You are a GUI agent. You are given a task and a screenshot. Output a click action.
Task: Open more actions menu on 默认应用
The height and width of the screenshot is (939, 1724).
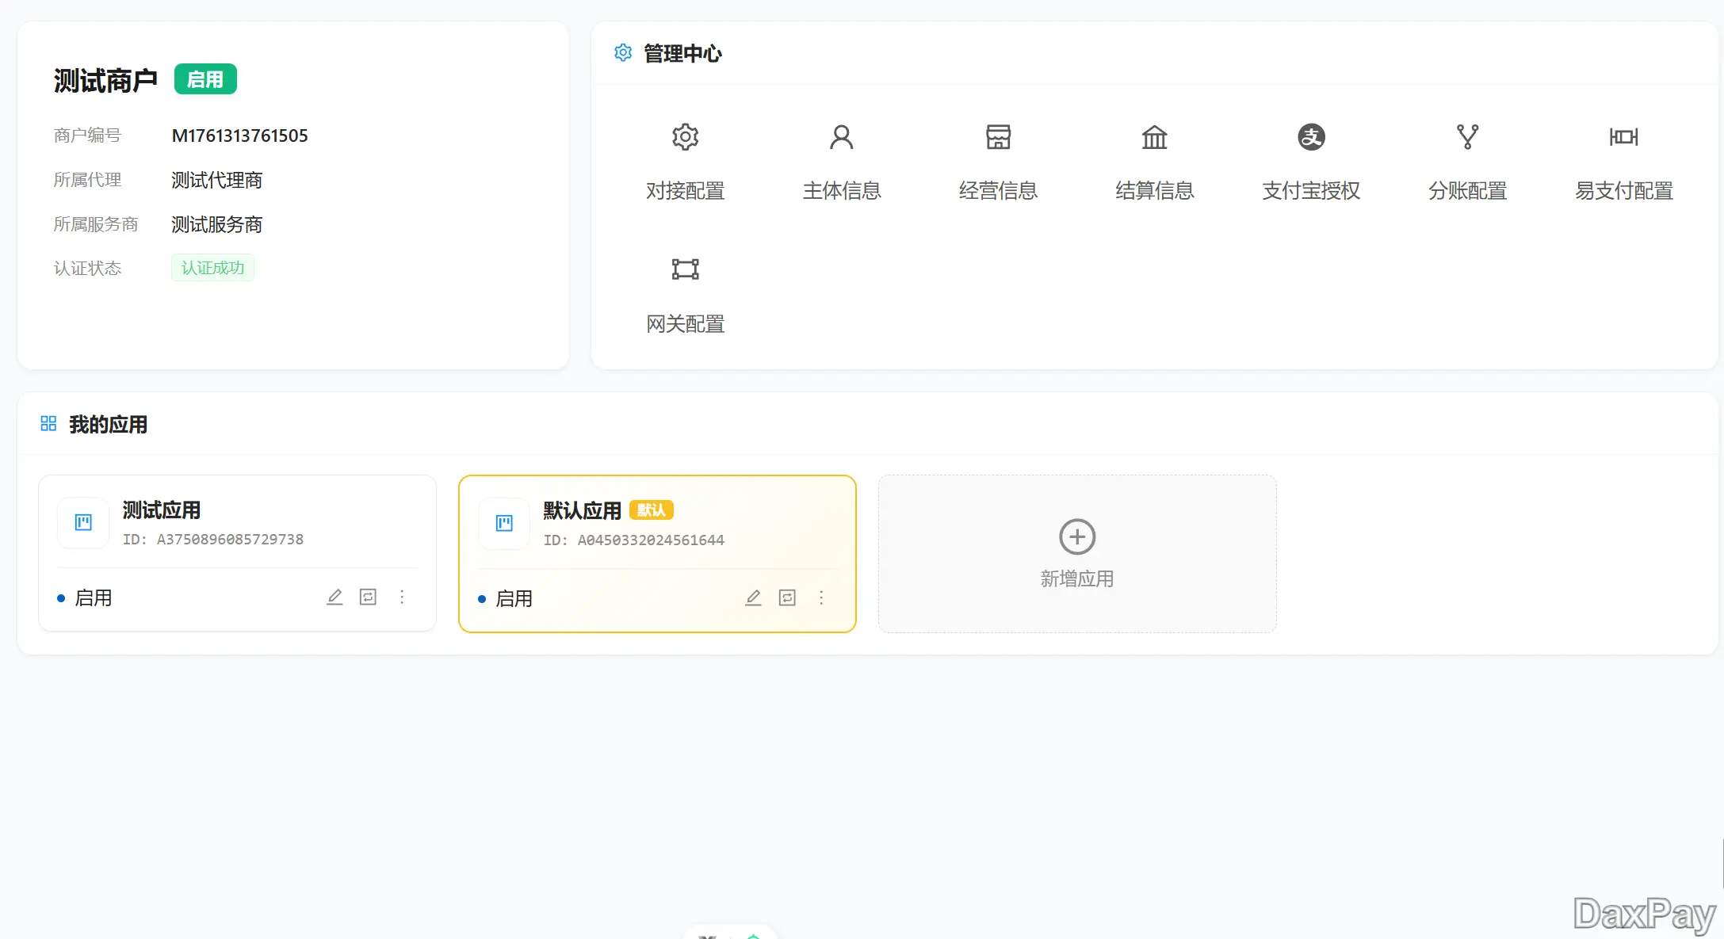(x=821, y=597)
